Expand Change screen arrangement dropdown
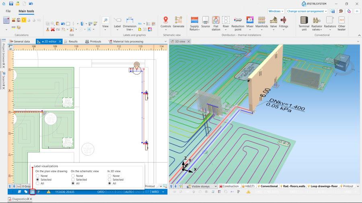Image resolution: width=362 pixels, height=203 pixels. pos(306,11)
